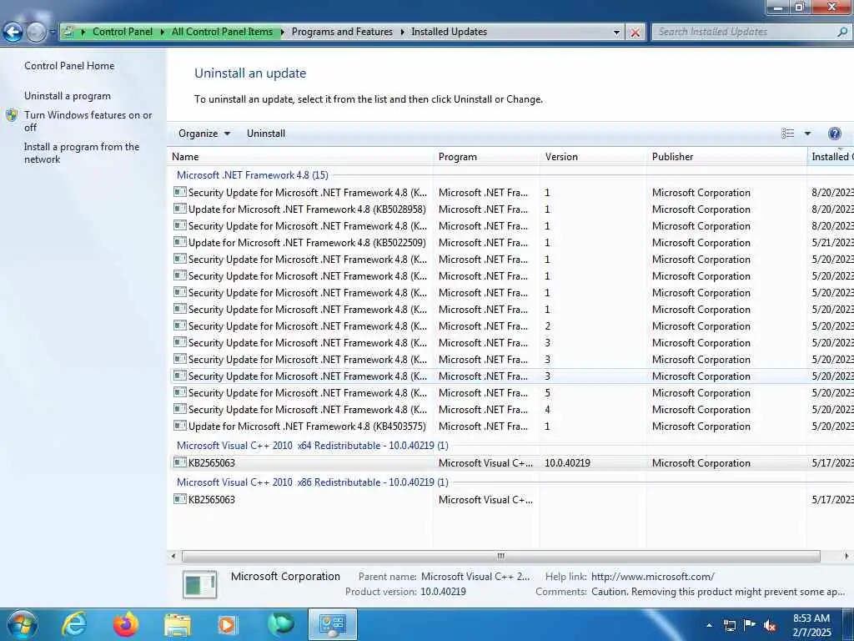Screen dimensions: 854x641
Task: Sort by the Version column header
Action: (x=593, y=156)
